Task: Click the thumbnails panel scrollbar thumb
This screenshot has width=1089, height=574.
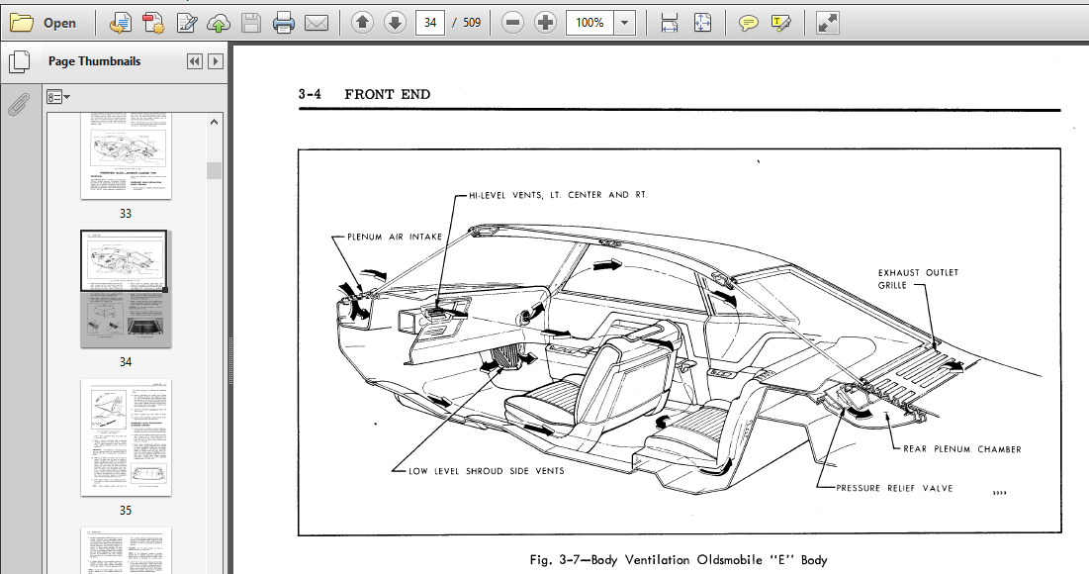Action: pos(214,170)
